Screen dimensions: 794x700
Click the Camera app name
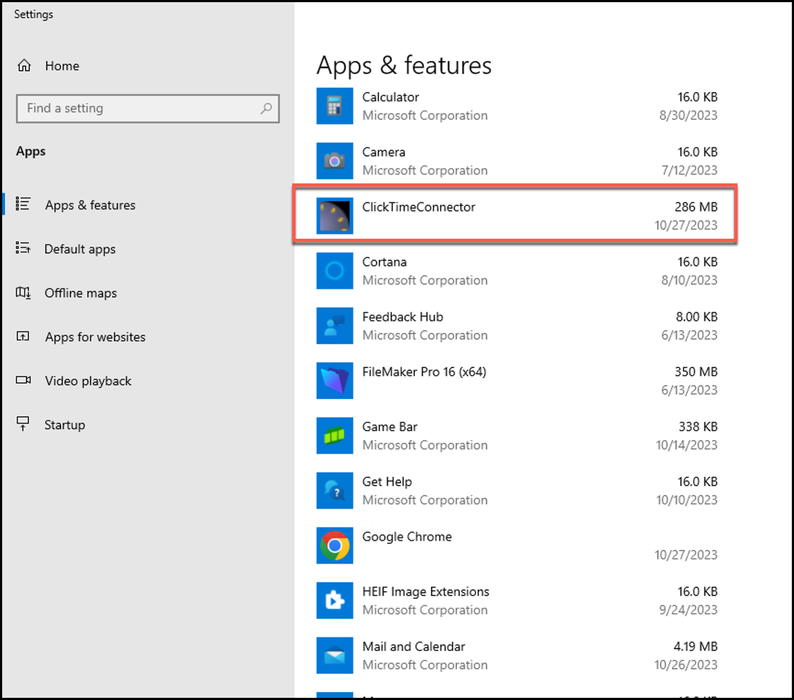384,152
